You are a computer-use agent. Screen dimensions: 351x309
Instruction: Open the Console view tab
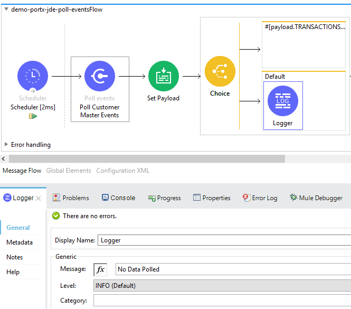tap(118, 198)
